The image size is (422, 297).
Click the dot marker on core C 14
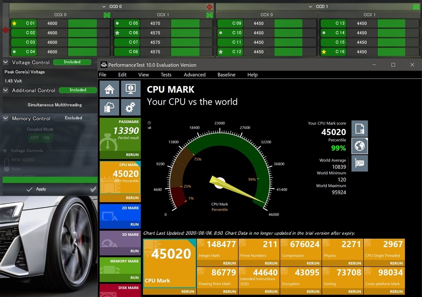point(324,33)
